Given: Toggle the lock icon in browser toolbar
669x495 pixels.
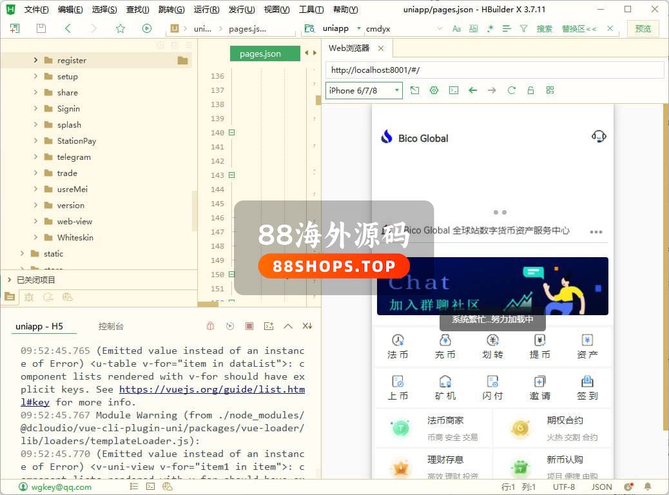Looking at the screenshot, I should coord(531,90).
